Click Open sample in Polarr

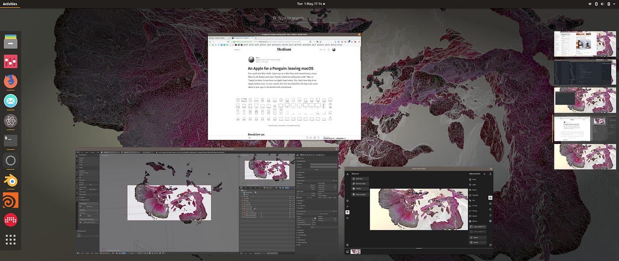[x=360, y=194]
